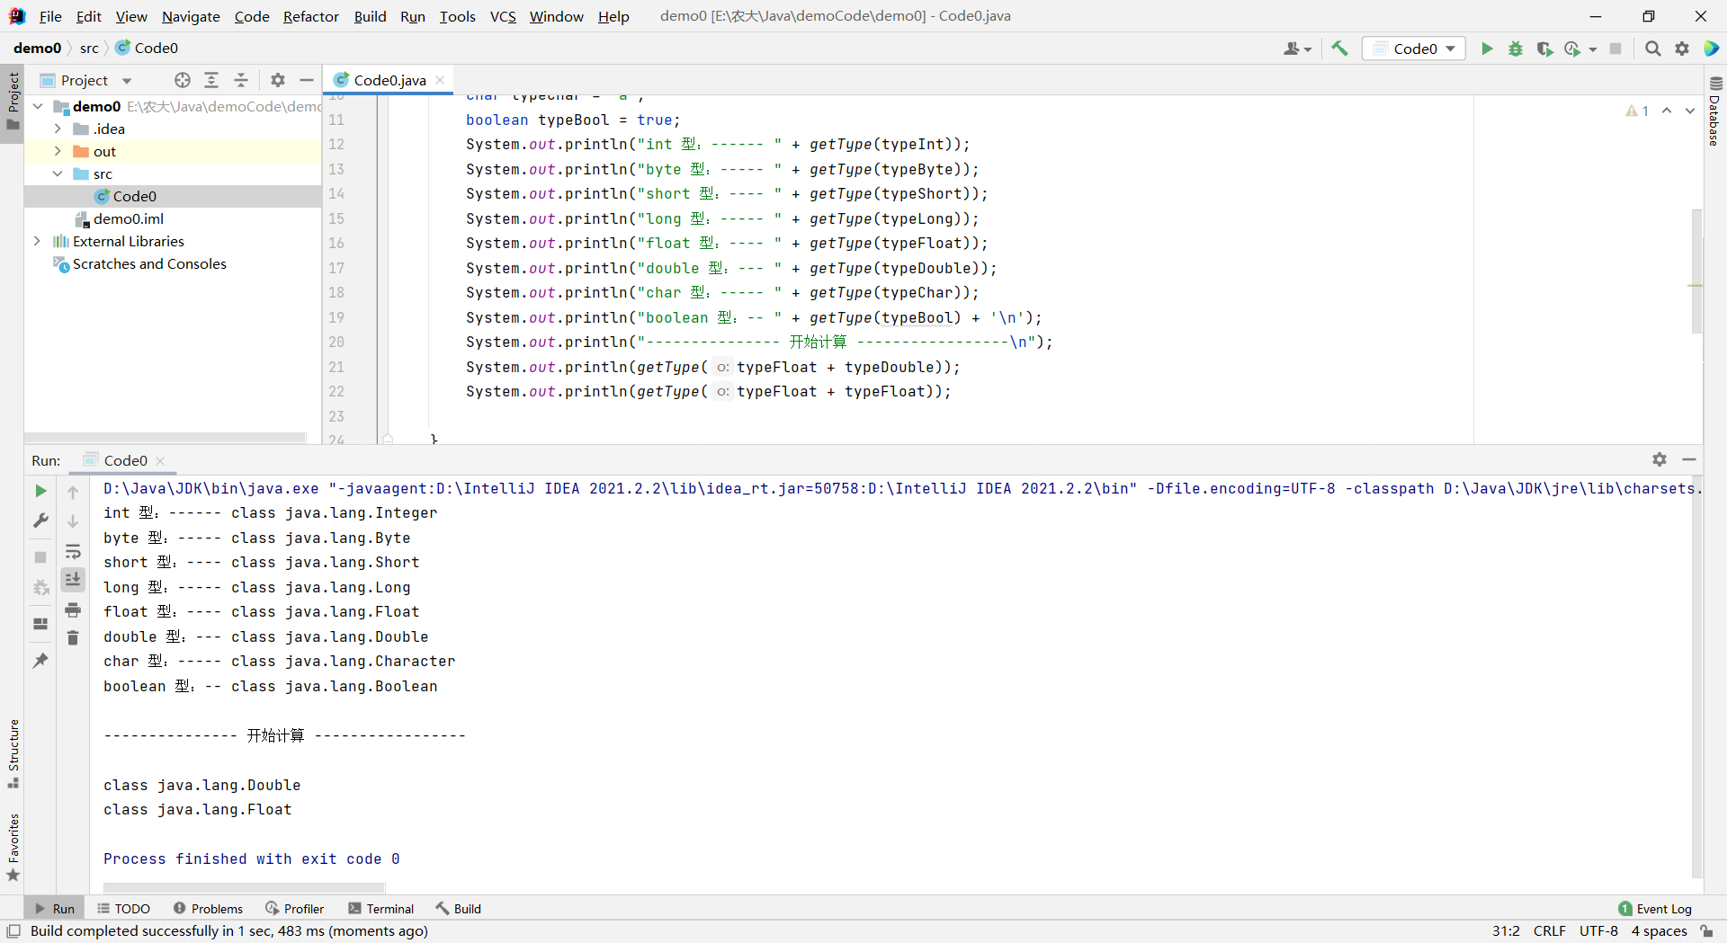This screenshot has width=1727, height=943.
Task: Rerun Code0 from the Run panel
Action: tap(40, 491)
